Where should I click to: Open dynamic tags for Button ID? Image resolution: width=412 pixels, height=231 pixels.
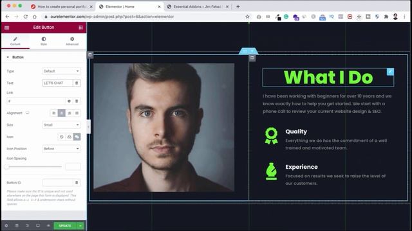[77, 182]
